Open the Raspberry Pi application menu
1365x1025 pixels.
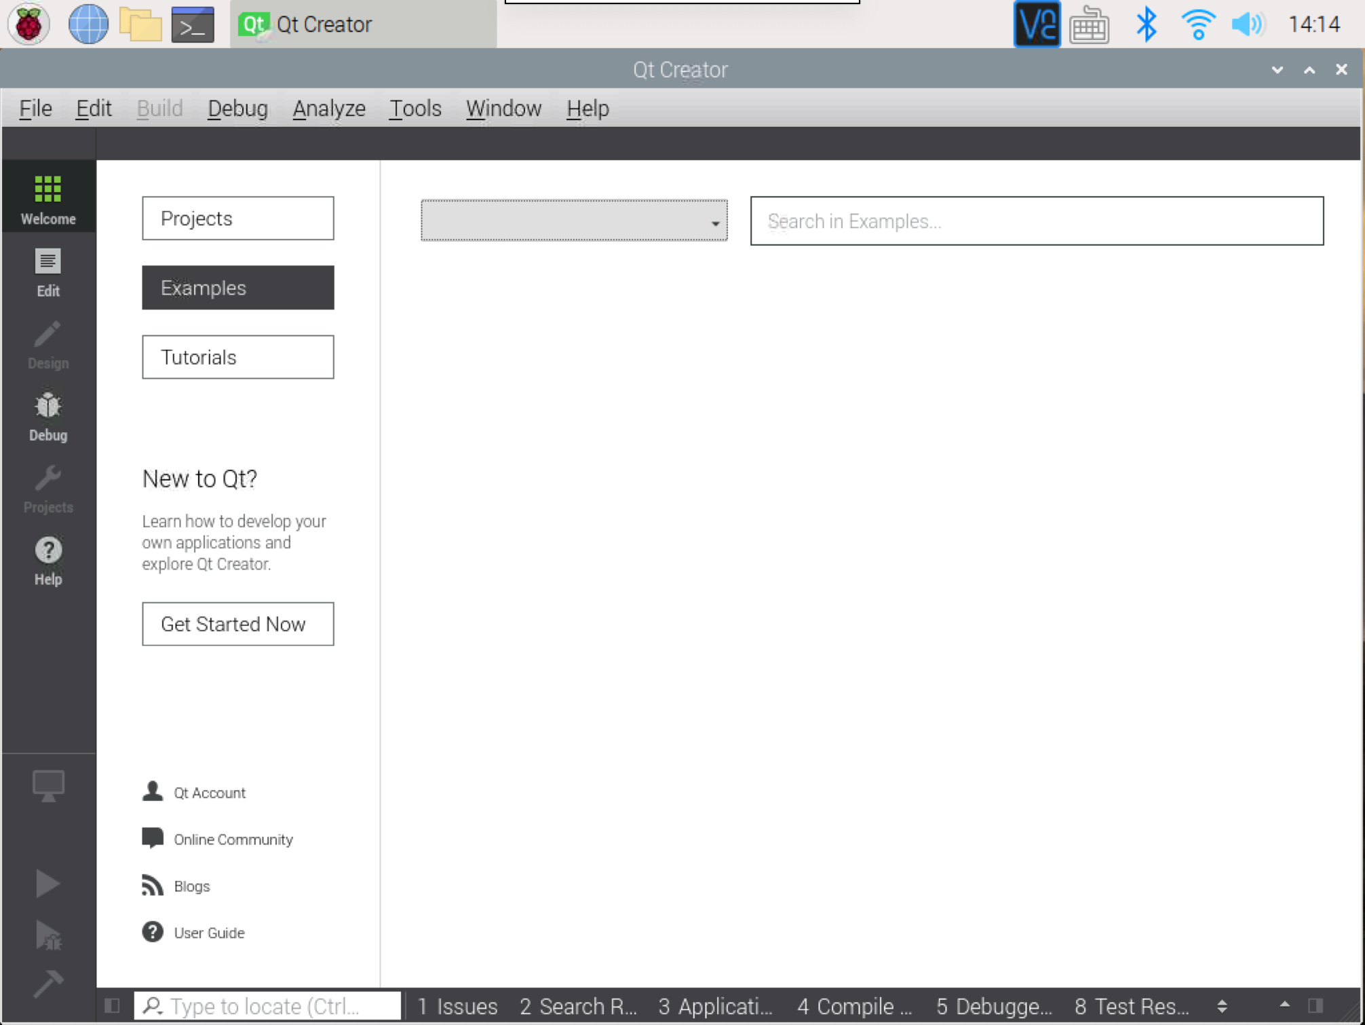point(28,24)
